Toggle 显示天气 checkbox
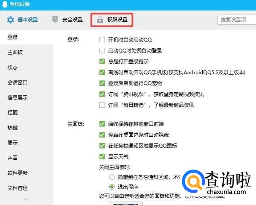Image resolution: width=256 pixels, height=205 pixels. click(102, 156)
